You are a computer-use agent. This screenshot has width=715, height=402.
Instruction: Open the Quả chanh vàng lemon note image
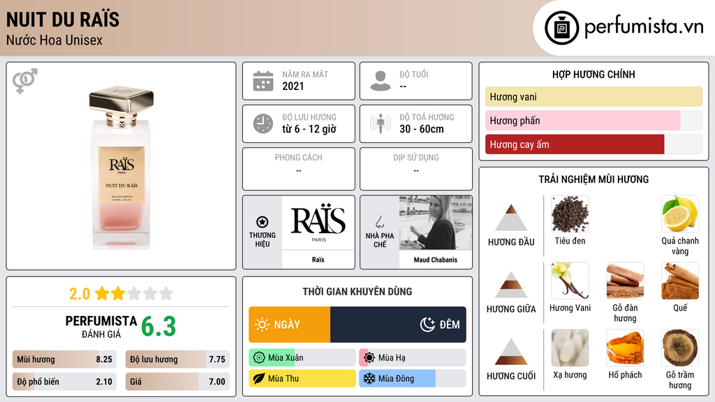(x=680, y=214)
